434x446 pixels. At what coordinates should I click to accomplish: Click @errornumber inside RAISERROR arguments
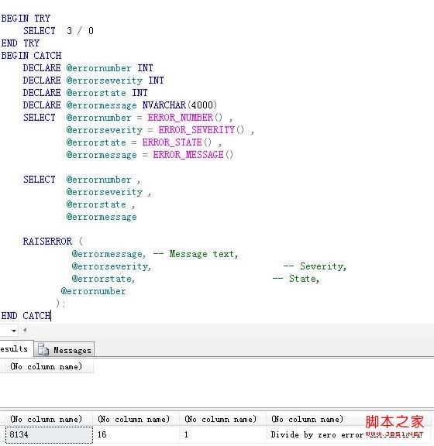(x=93, y=291)
